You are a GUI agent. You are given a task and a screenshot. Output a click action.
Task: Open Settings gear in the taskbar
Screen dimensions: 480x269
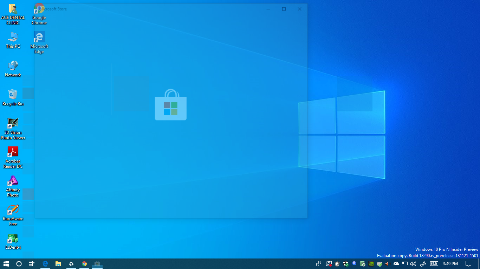(x=71, y=264)
